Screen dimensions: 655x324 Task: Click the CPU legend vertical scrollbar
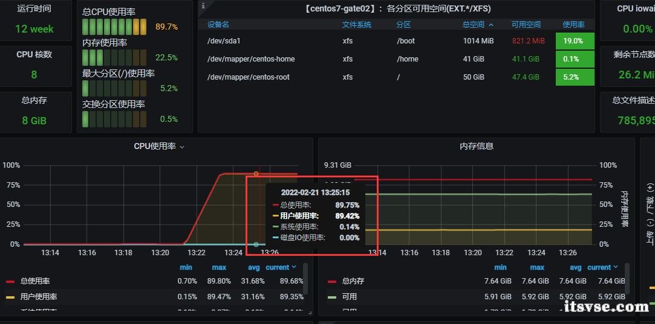coord(306,279)
